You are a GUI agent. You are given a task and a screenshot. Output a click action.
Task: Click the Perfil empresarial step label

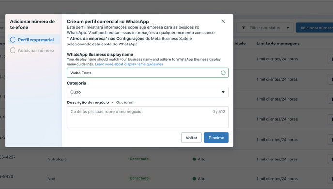coord(36,40)
